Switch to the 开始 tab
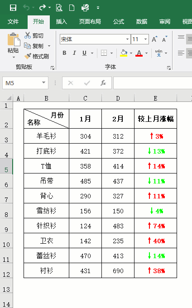Screen dimensions: 192x308 (x=38, y=21)
